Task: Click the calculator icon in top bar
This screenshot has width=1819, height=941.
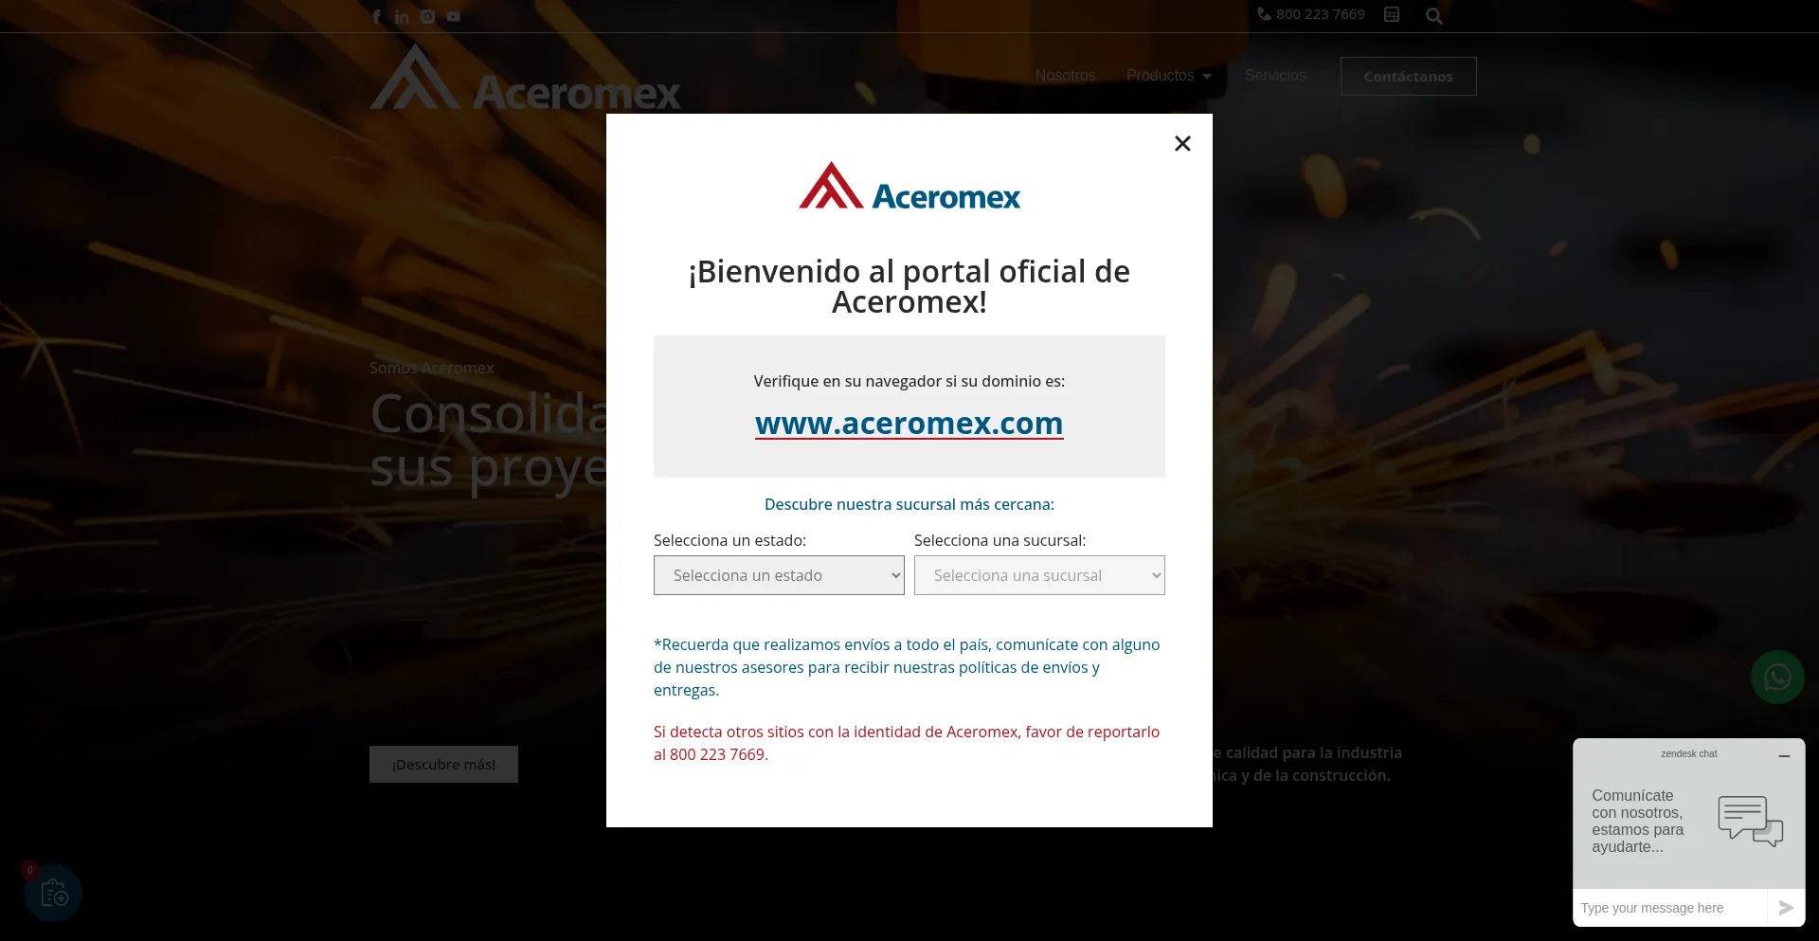Action: [1392, 14]
